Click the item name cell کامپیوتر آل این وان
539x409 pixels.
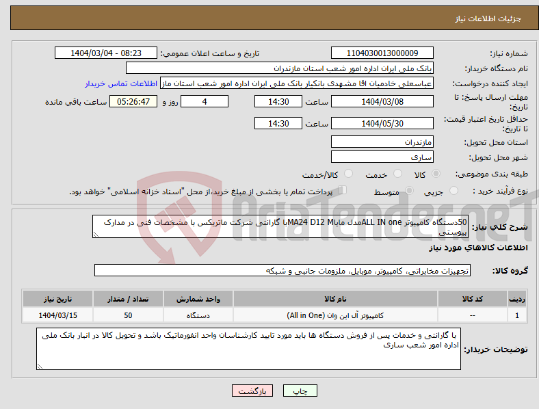pos(335,315)
